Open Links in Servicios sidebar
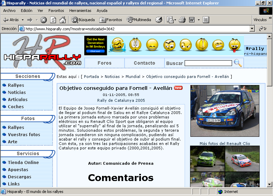This screenshot has width=273, height=196. pos(14,184)
